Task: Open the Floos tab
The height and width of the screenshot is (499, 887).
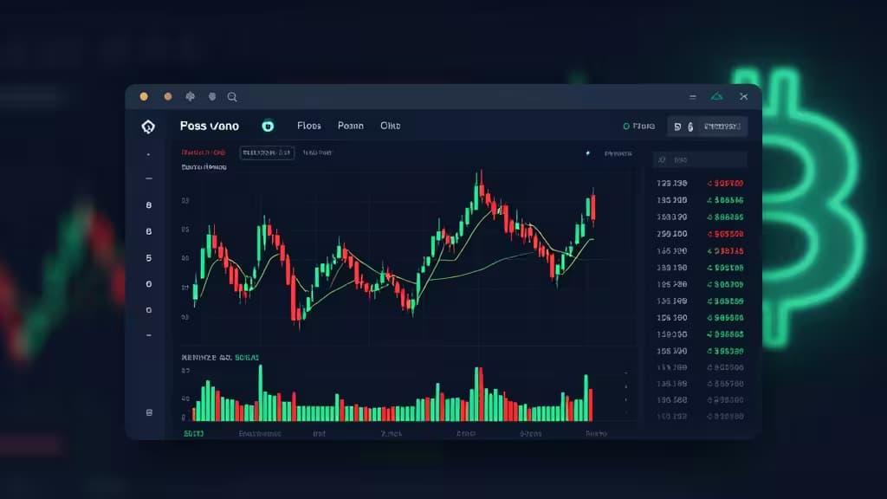Action: click(309, 126)
